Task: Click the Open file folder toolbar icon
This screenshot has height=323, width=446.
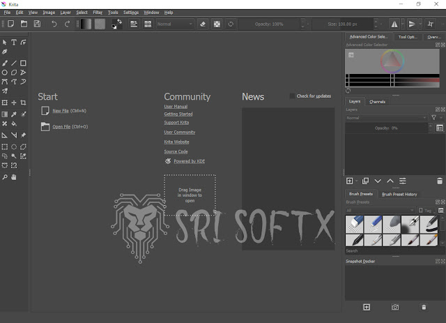Action: (x=24, y=24)
